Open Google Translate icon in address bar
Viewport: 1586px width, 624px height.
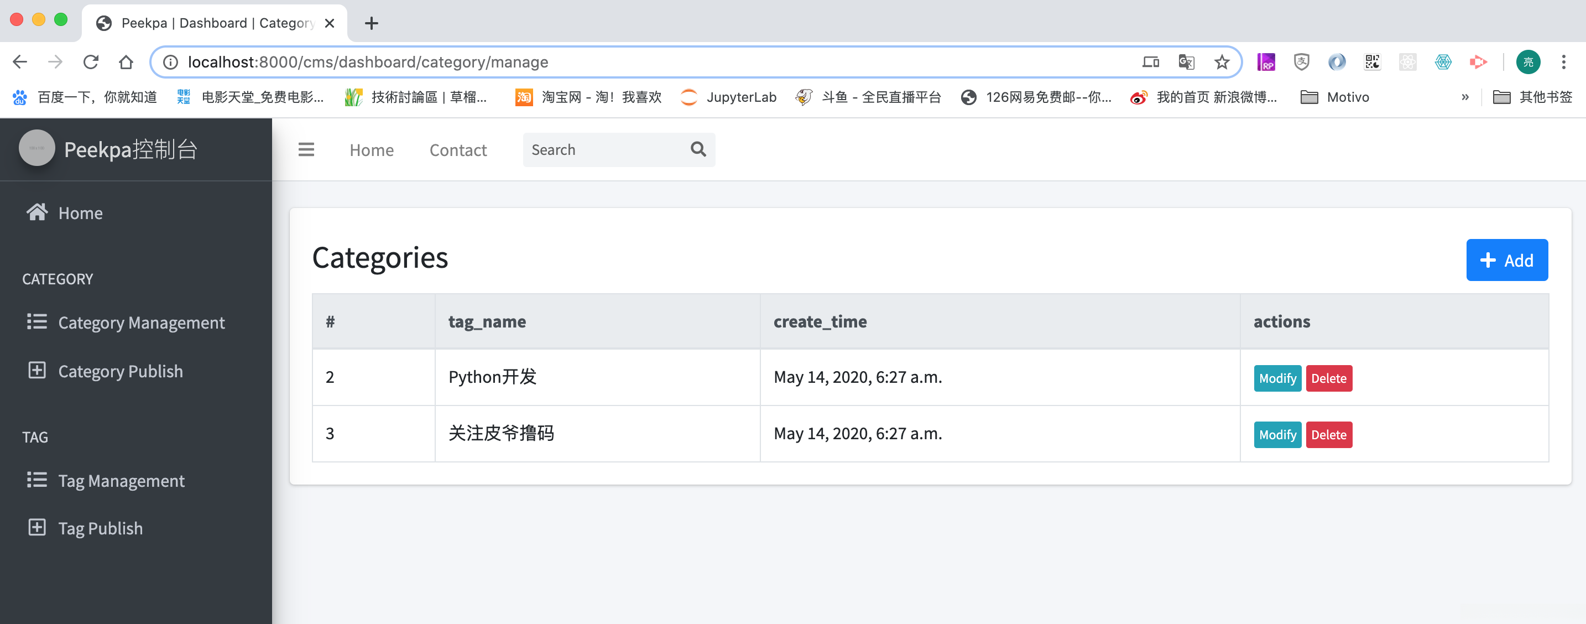tap(1186, 62)
